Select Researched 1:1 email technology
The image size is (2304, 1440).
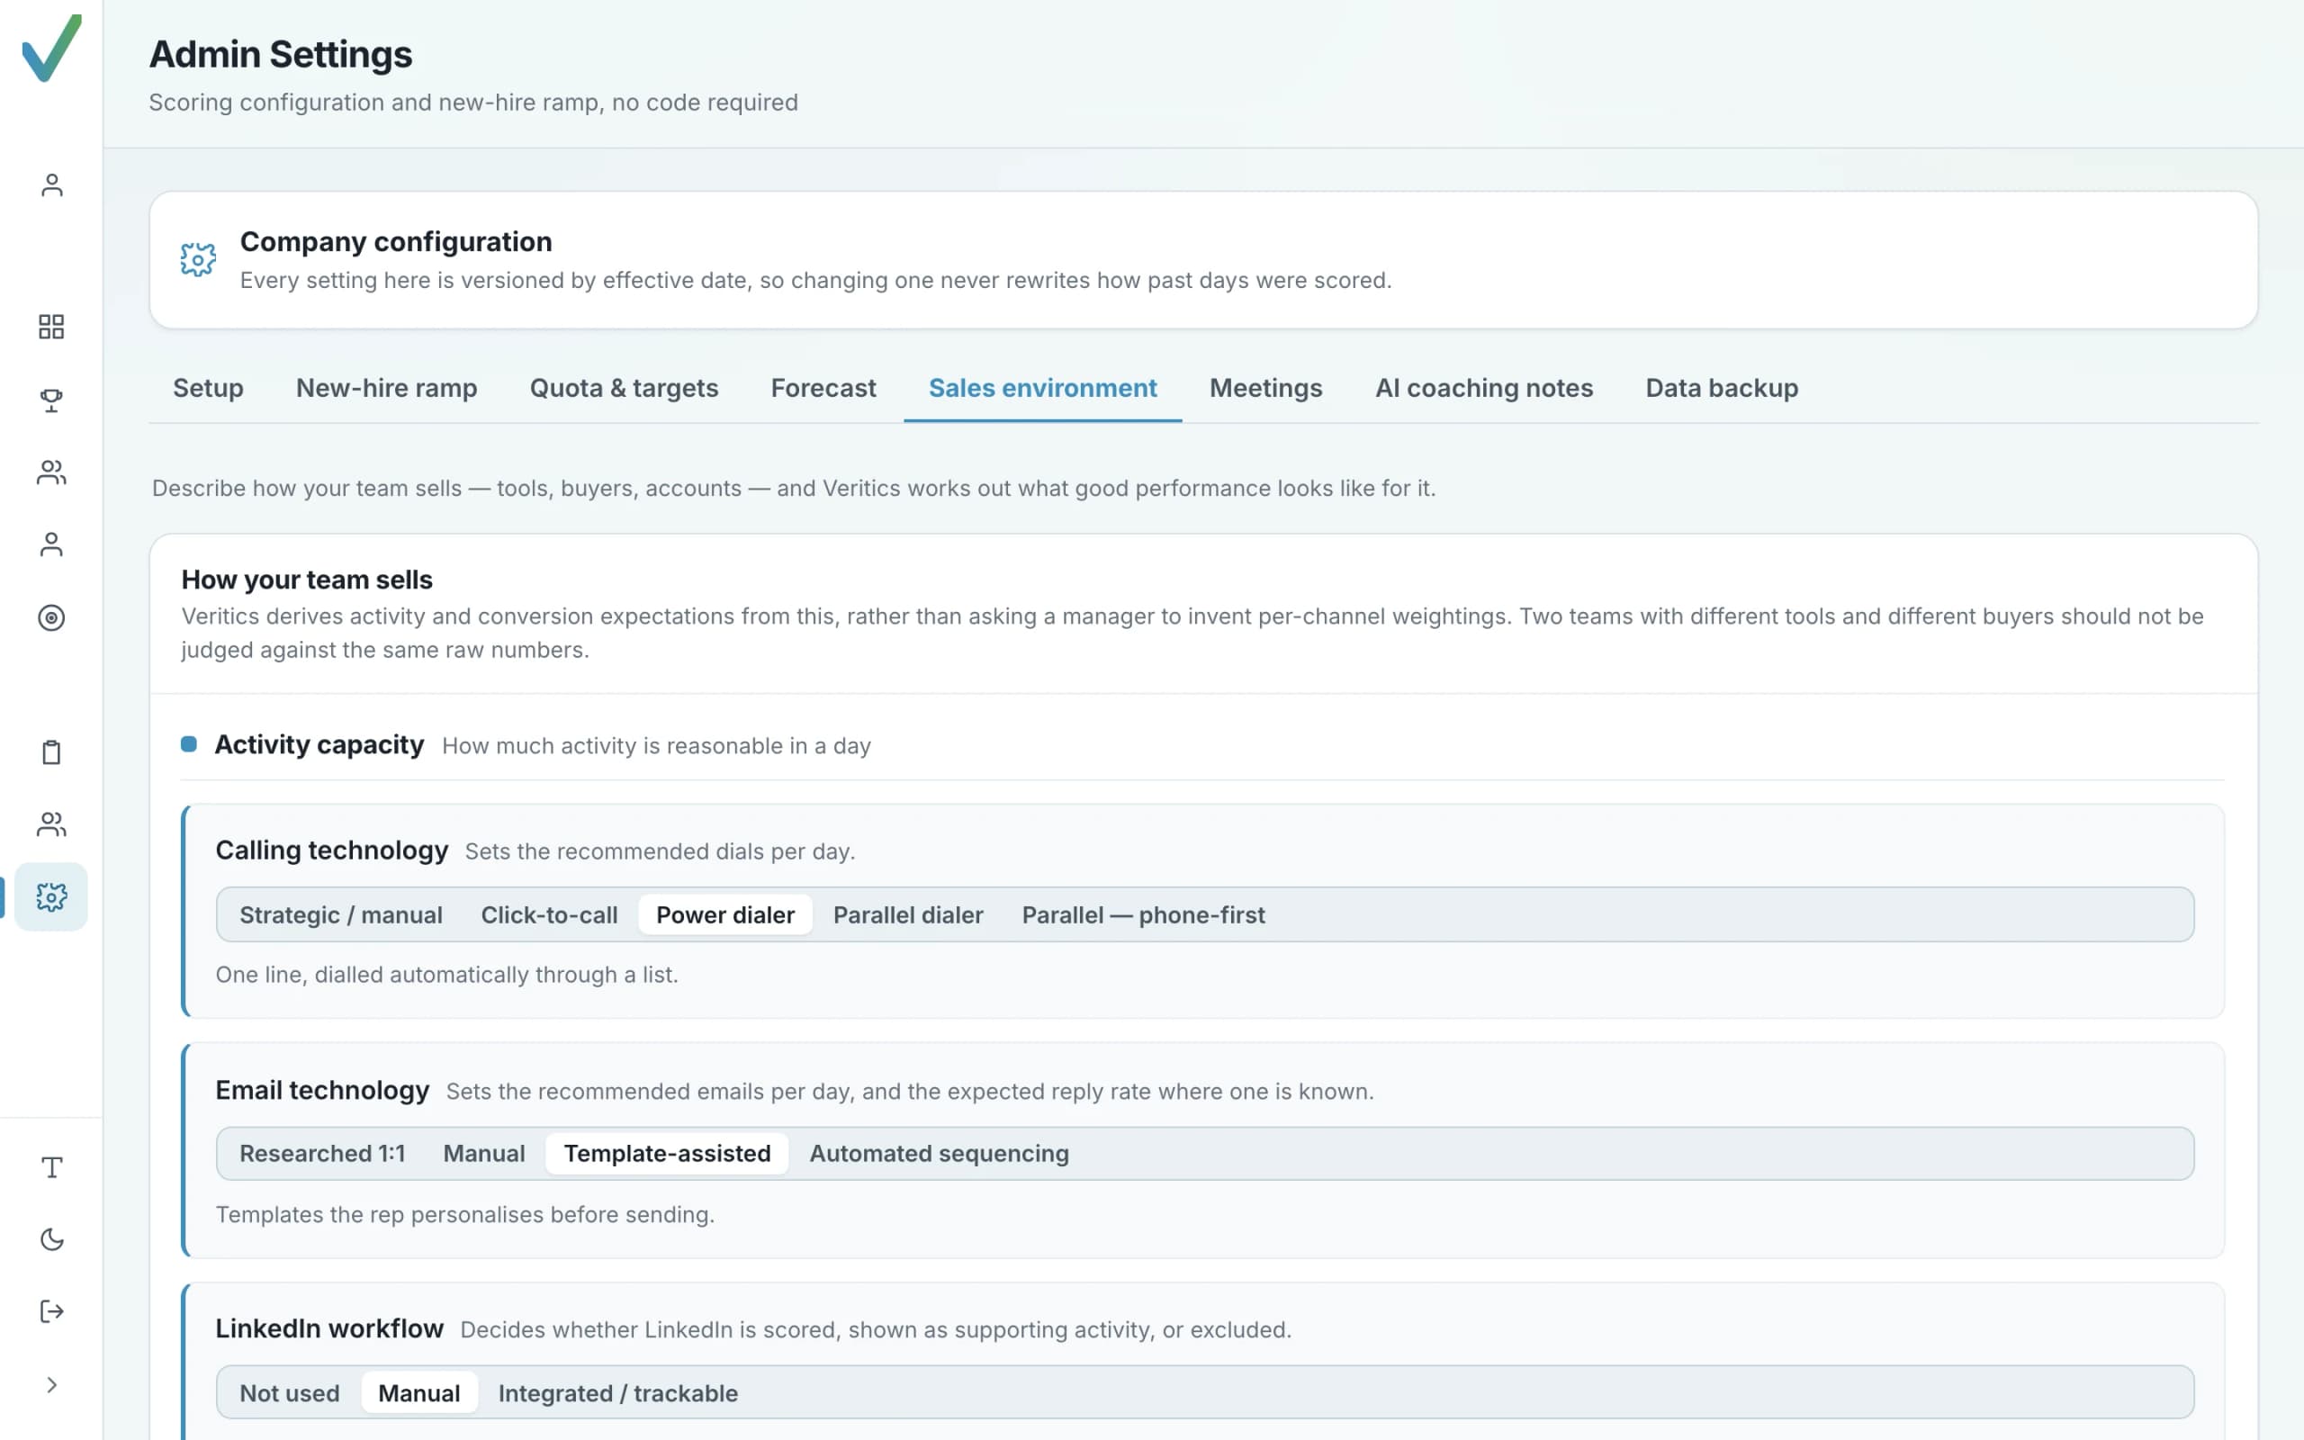[322, 1153]
